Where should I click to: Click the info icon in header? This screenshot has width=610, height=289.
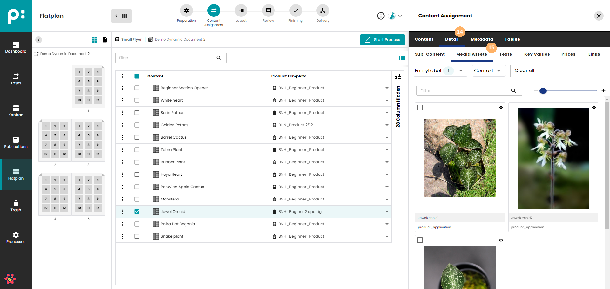[381, 16]
